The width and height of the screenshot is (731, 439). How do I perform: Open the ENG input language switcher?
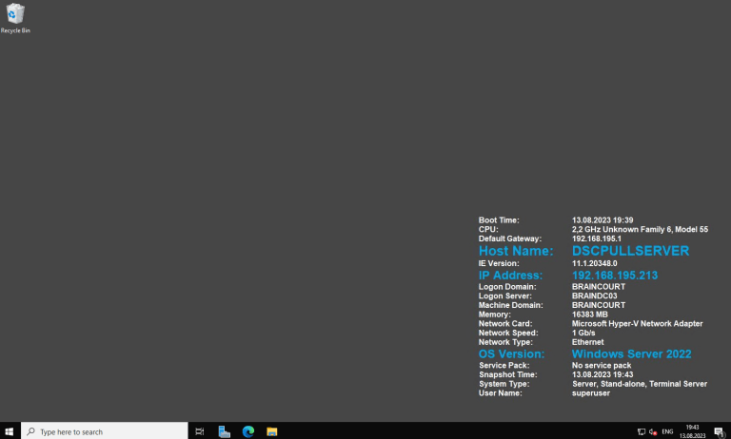(x=667, y=431)
